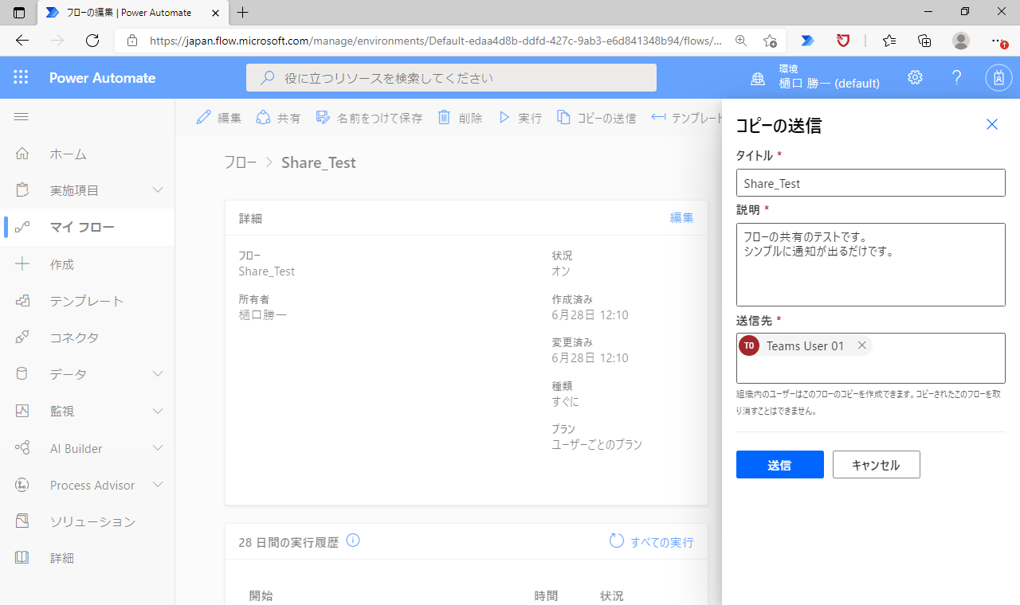Click the 状況 column header in run history

coord(612,595)
